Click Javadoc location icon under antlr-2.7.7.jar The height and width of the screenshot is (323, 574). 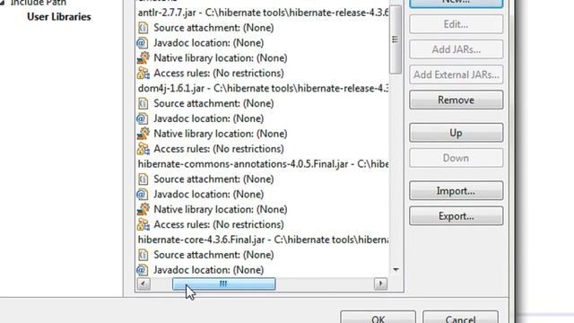pyautogui.click(x=143, y=43)
